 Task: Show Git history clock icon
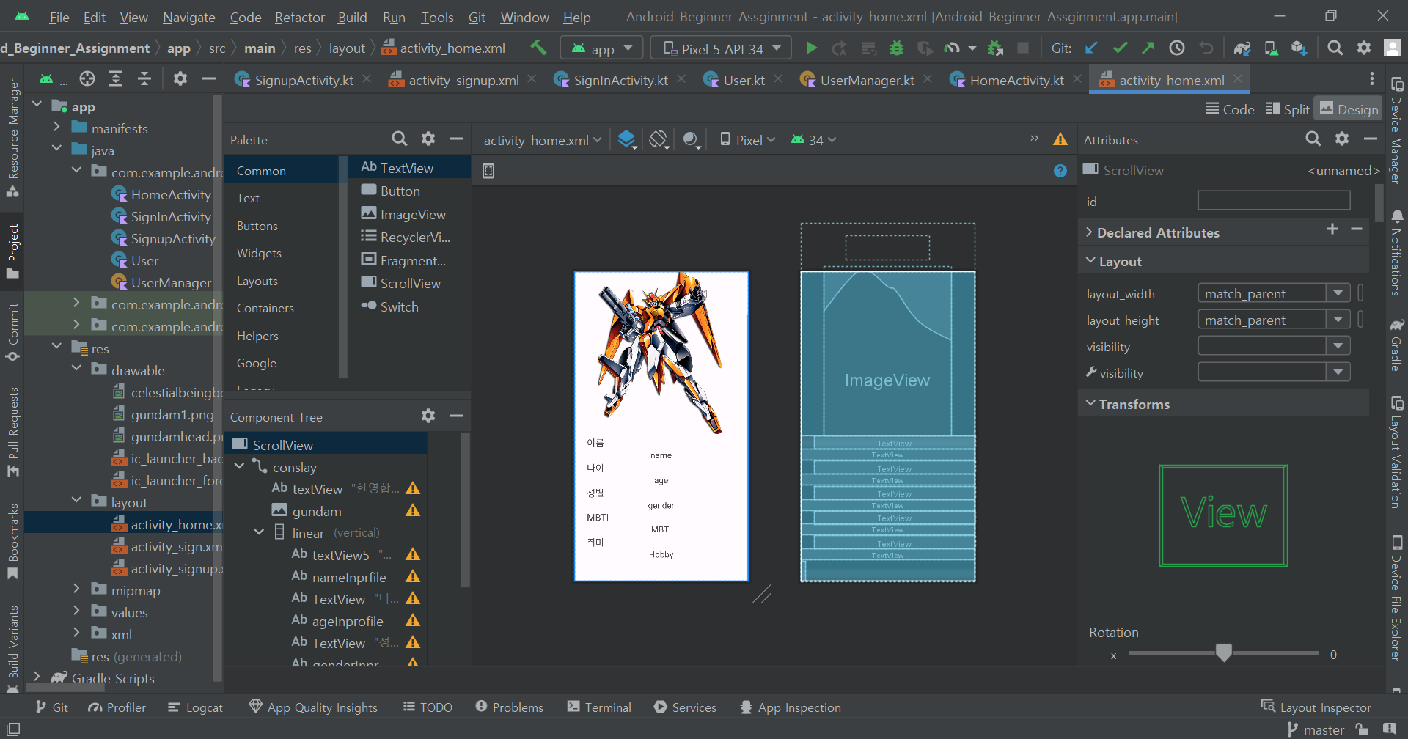click(1177, 48)
